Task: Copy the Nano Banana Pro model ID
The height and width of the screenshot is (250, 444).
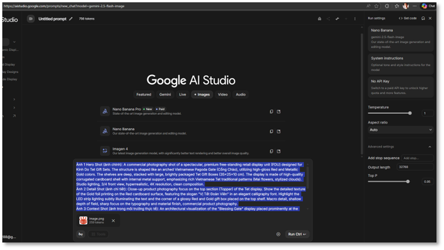Action: (271, 111)
